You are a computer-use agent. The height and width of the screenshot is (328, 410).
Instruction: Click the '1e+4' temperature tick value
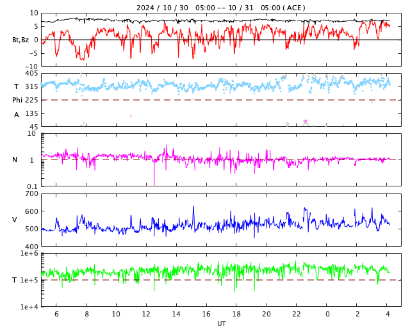(x=29, y=307)
